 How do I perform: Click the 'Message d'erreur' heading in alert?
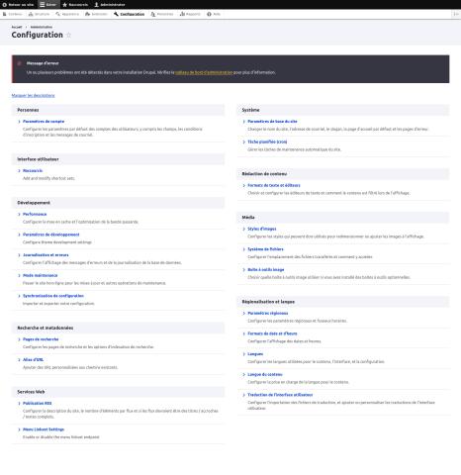[43, 63]
